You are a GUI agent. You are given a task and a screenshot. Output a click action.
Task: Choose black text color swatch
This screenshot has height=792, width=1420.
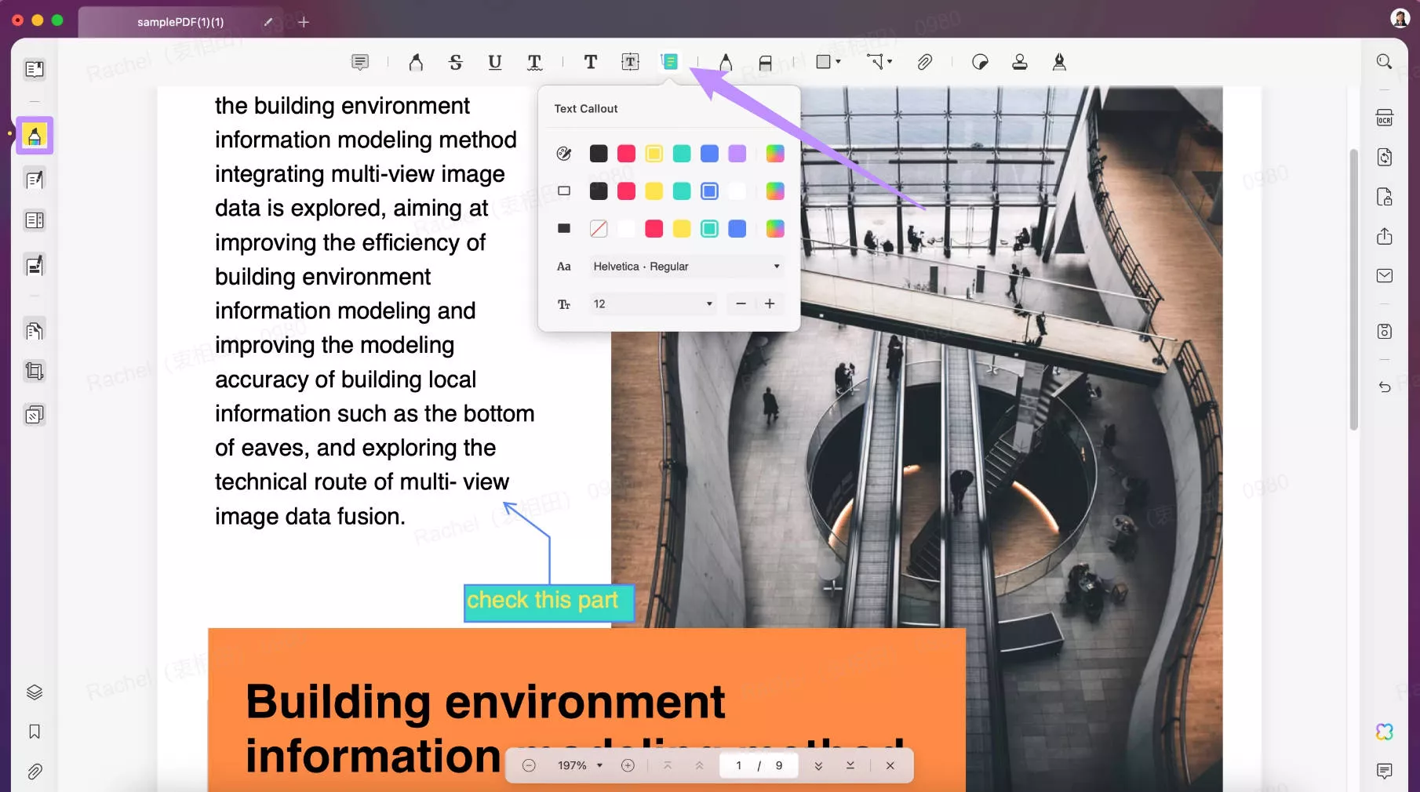(x=599, y=154)
